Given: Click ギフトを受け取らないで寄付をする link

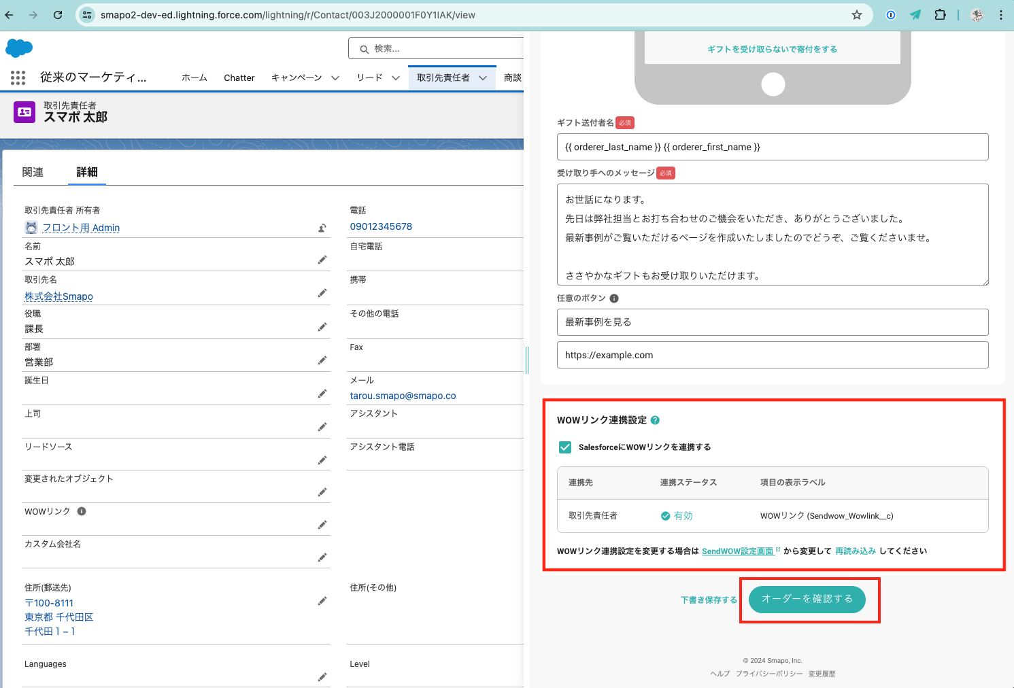Looking at the screenshot, I should (773, 49).
